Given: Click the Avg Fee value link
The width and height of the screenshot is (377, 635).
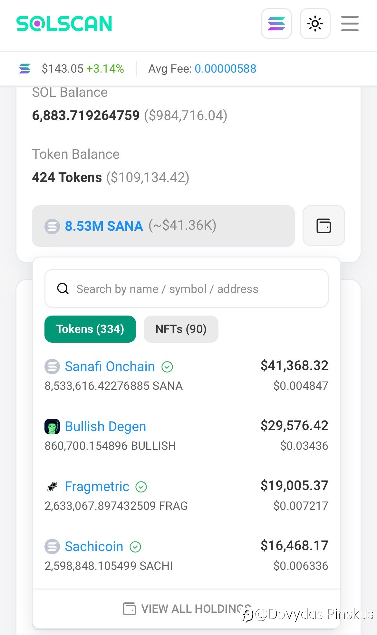Looking at the screenshot, I should point(225,69).
